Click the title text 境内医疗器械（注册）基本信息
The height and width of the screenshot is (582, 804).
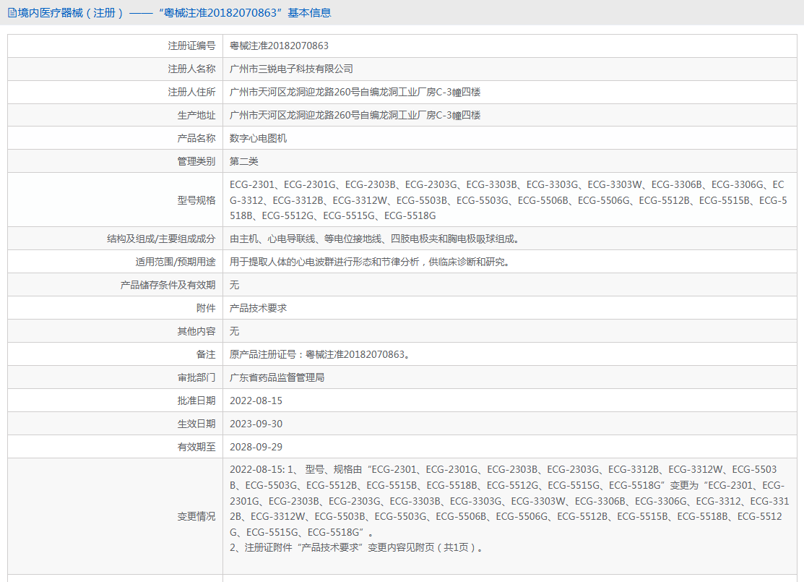tap(174, 13)
